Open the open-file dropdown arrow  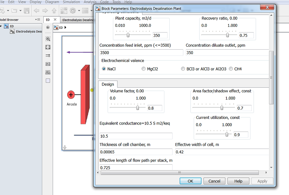pyautogui.click(x=20, y=11)
